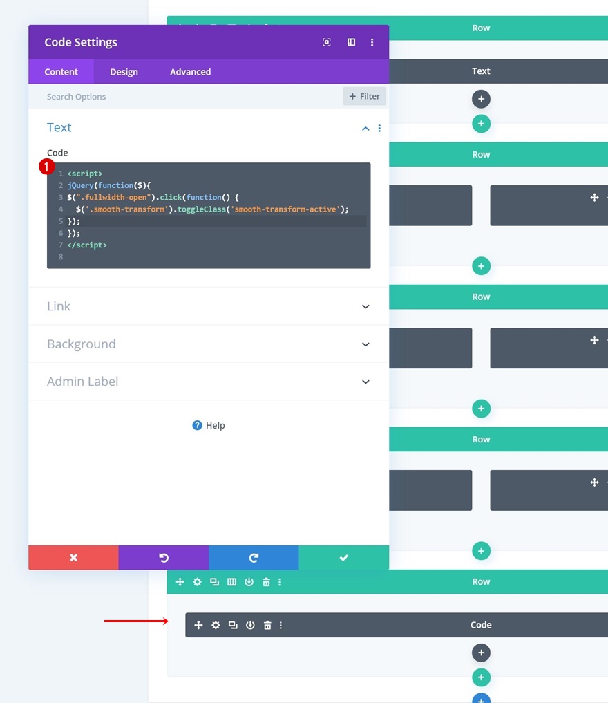Screen dimensions: 608x703
Task: Click the purple undo button
Action: click(x=164, y=558)
